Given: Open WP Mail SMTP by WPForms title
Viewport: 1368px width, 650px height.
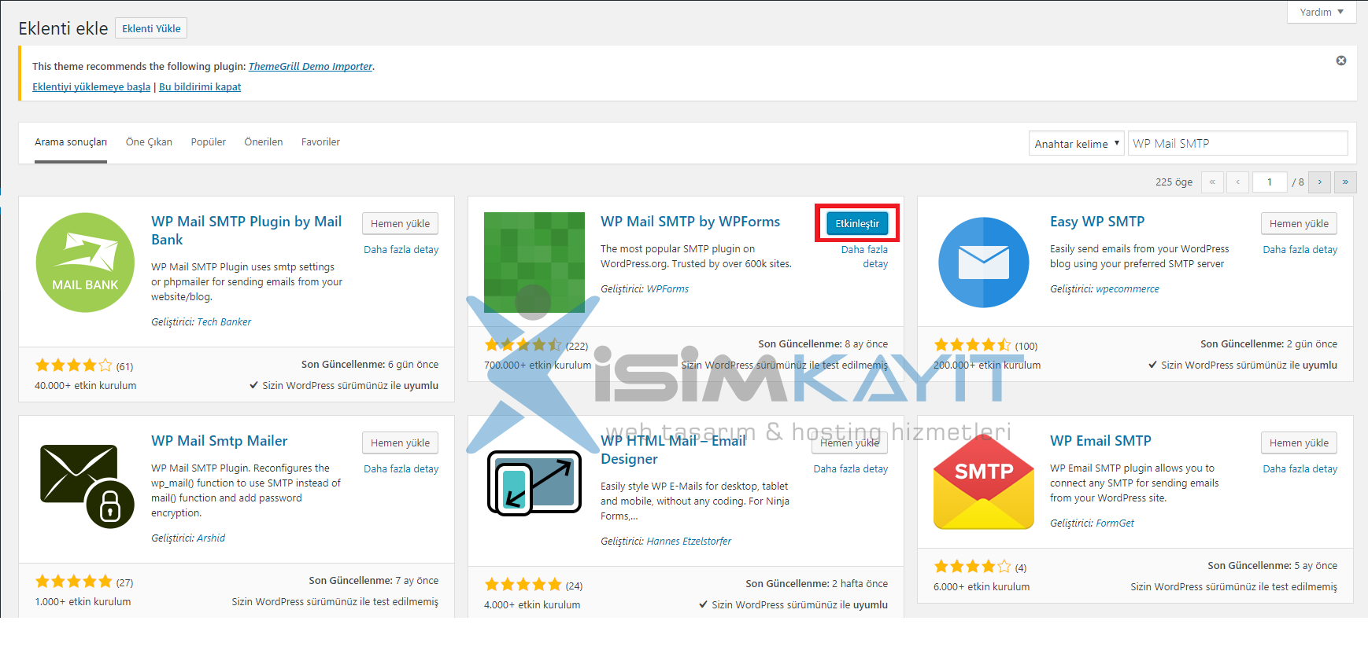Looking at the screenshot, I should pos(690,222).
